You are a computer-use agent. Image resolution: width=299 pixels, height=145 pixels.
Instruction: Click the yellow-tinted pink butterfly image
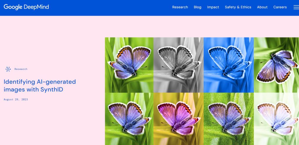click(x=178, y=119)
